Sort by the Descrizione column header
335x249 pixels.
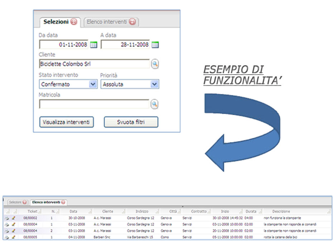tap(281, 211)
